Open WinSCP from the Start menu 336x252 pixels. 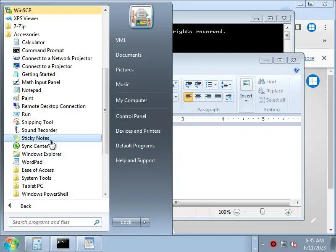coord(53,10)
